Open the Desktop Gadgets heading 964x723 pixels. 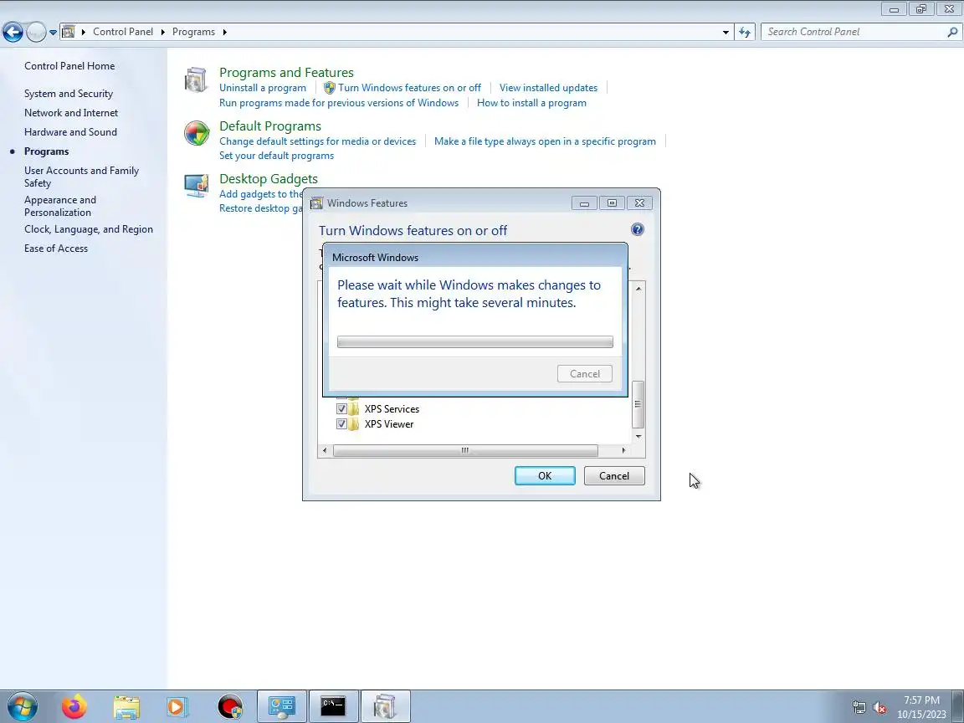(x=269, y=179)
